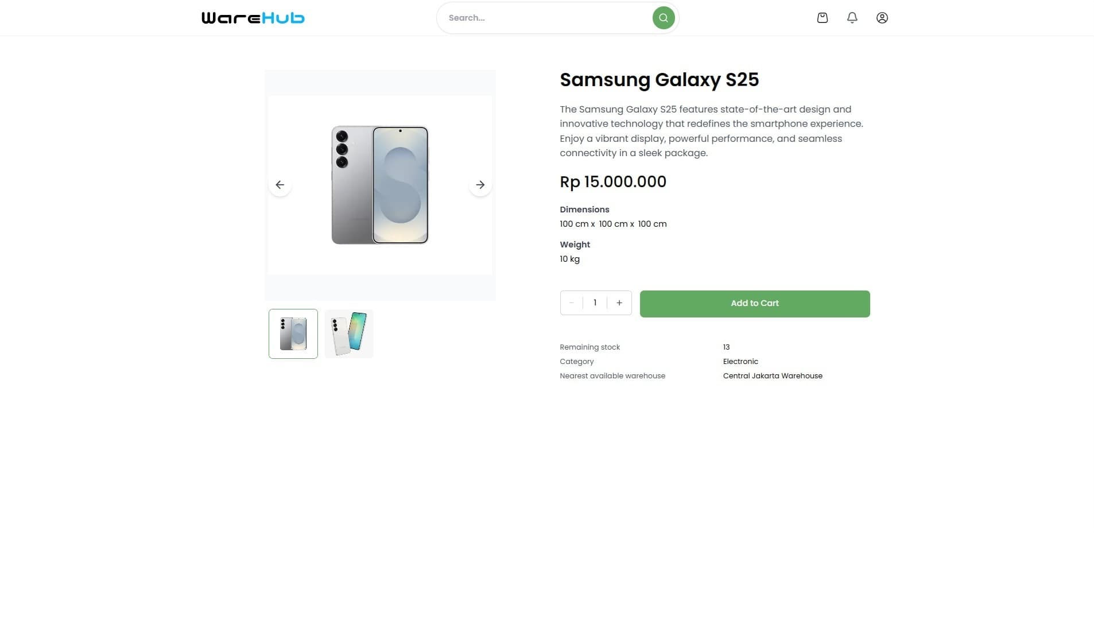1094x620 pixels.
Task: Click the WareHub logo
Action: point(253,18)
